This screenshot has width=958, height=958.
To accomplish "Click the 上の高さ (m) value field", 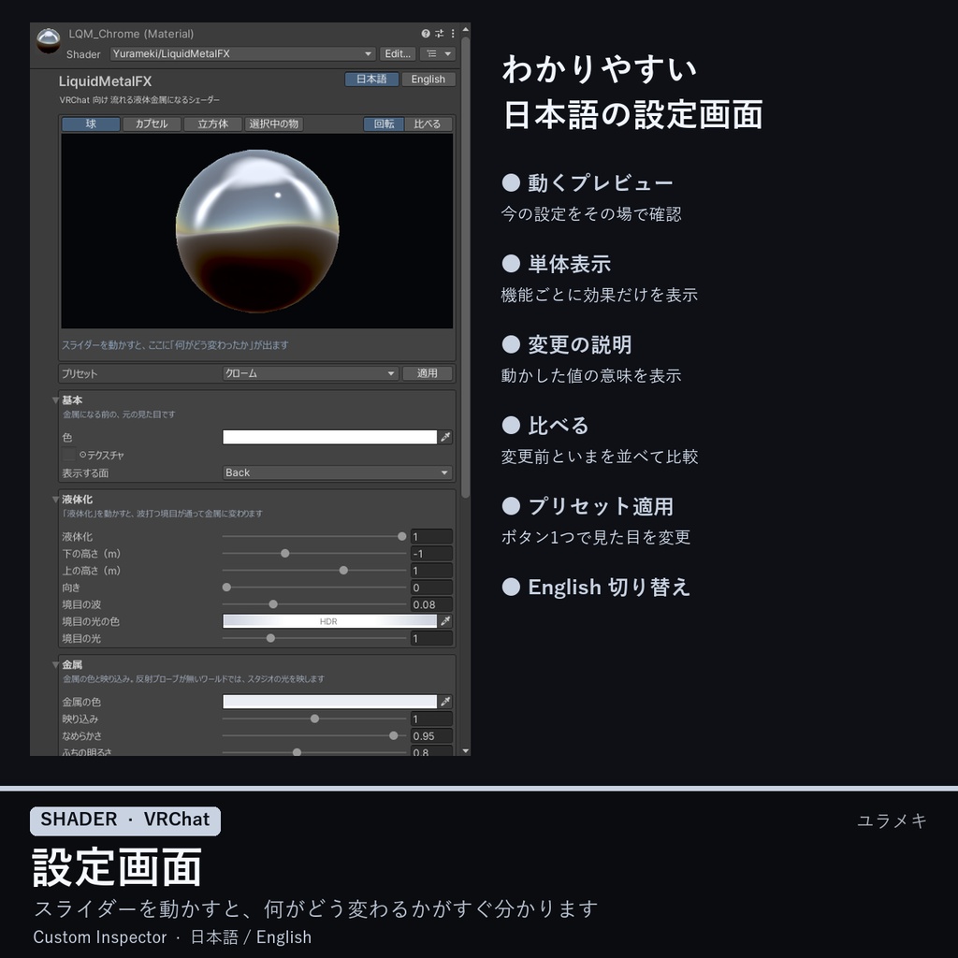I will pos(431,570).
